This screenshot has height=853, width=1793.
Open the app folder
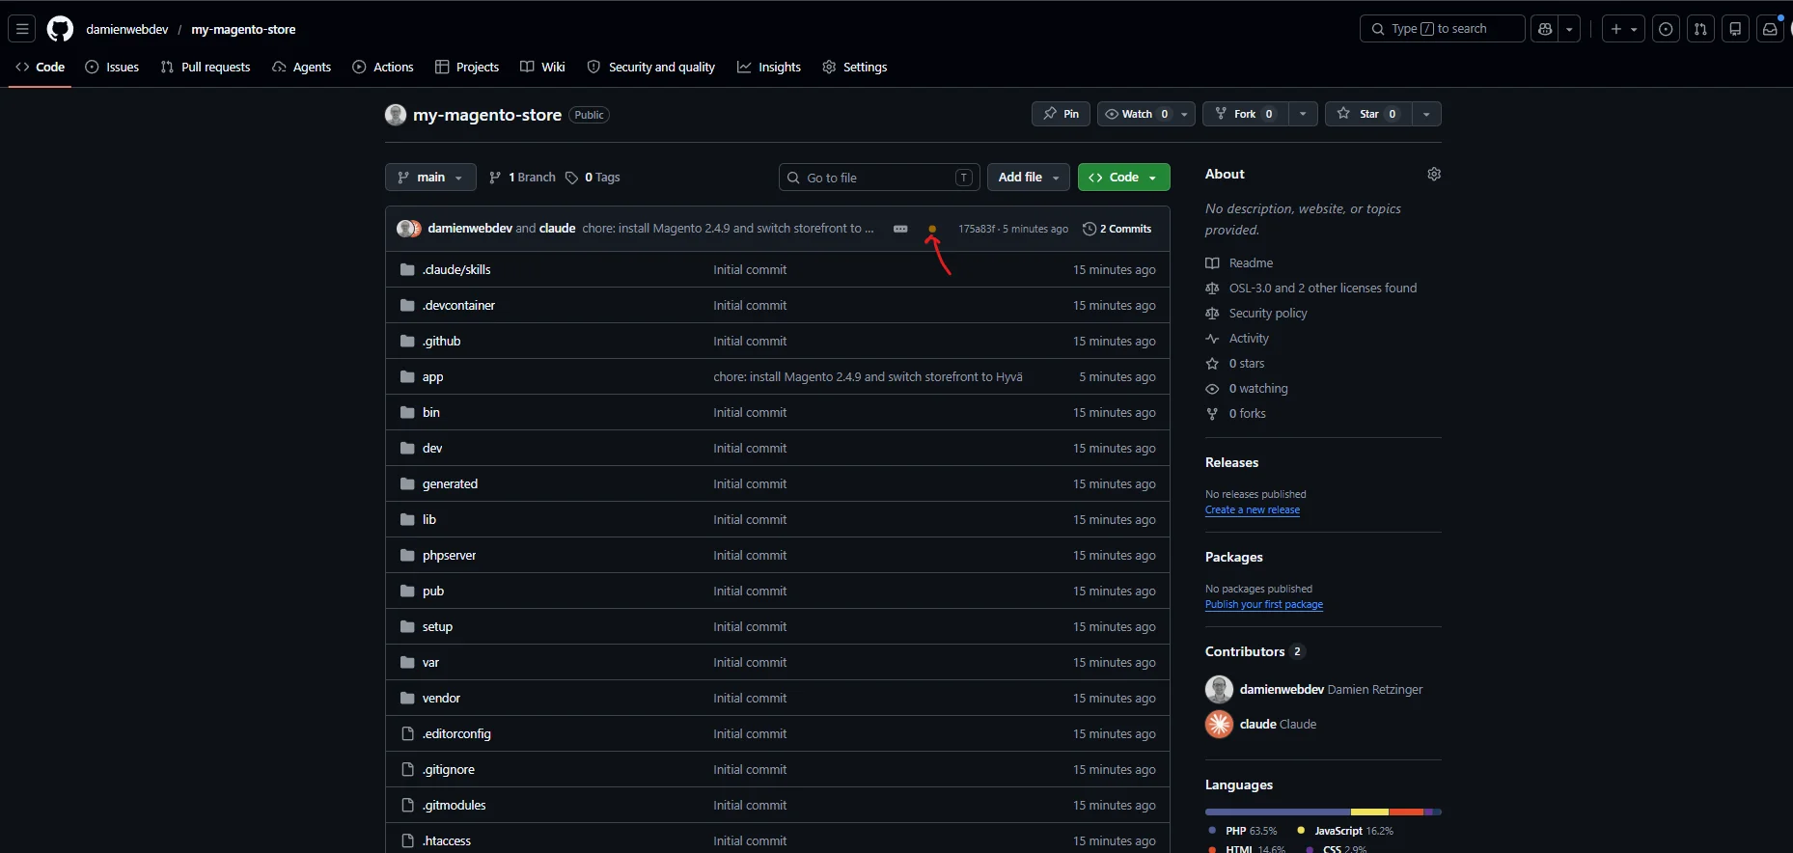(432, 376)
